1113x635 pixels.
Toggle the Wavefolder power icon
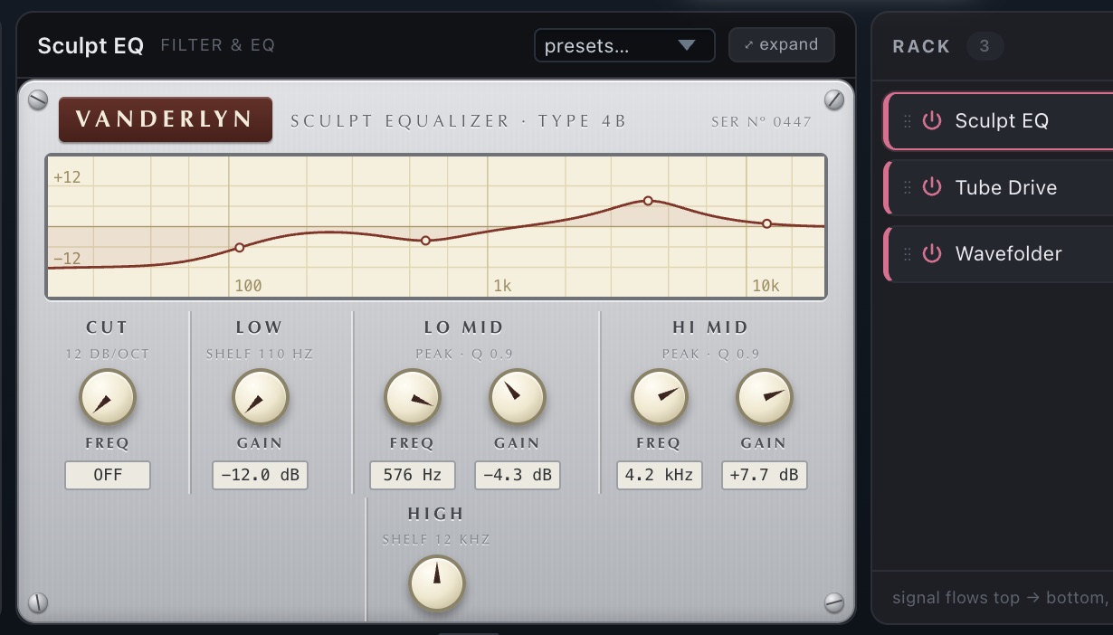[932, 253]
